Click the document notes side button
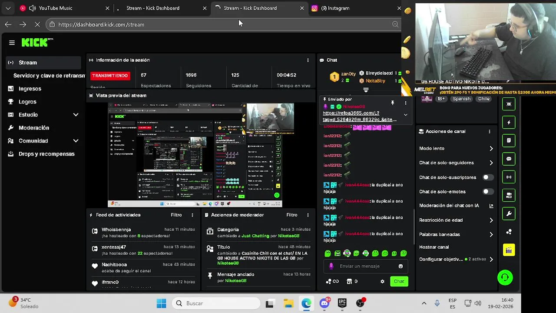Image resolution: width=556 pixels, height=313 pixels. click(x=509, y=141)
